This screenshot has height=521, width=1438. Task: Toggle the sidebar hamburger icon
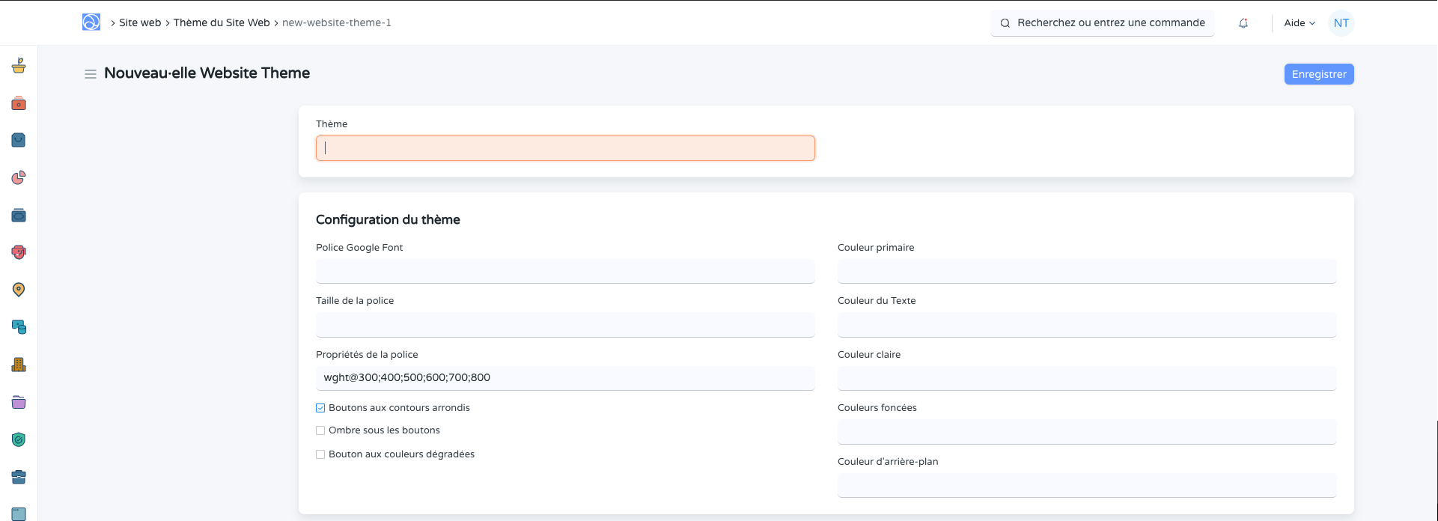(x=91, y=74)
